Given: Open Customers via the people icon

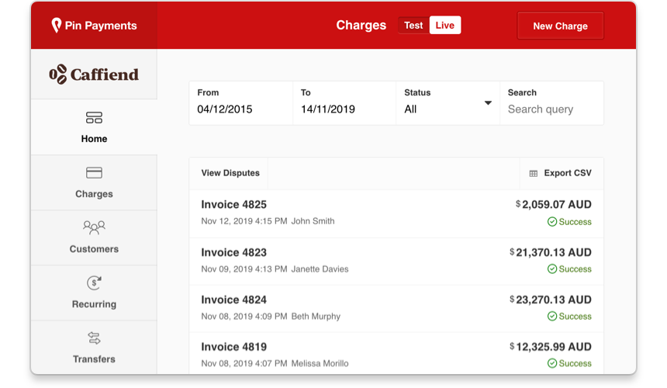Looking at the screenshot, I should (x=94, y=228).
